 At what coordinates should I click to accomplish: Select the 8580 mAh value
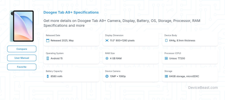[56, 76]
